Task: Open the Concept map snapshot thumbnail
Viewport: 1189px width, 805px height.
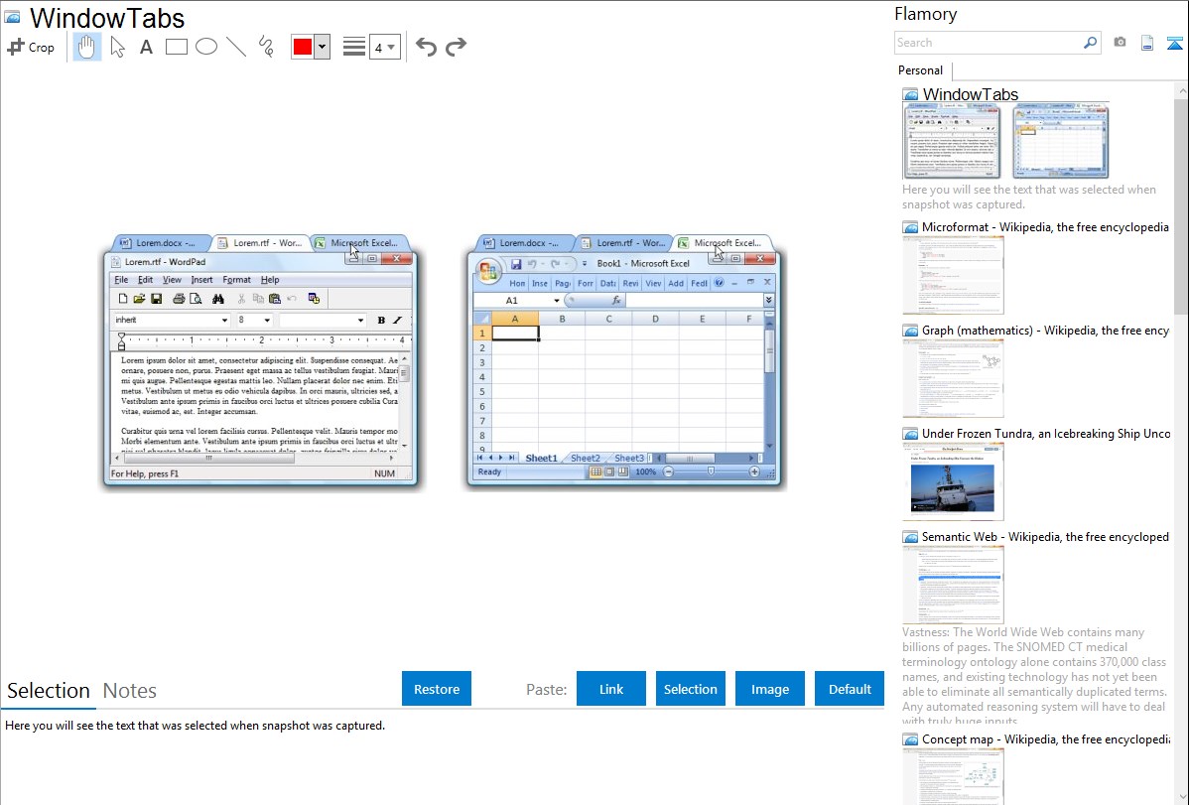Action: pyautogui.click(x=953, y=777)
